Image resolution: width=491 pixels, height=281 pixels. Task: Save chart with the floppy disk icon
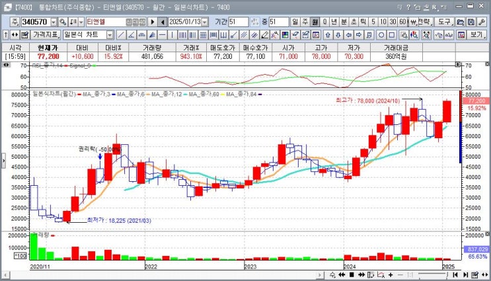pyautogui.click(x=471, y=22)
